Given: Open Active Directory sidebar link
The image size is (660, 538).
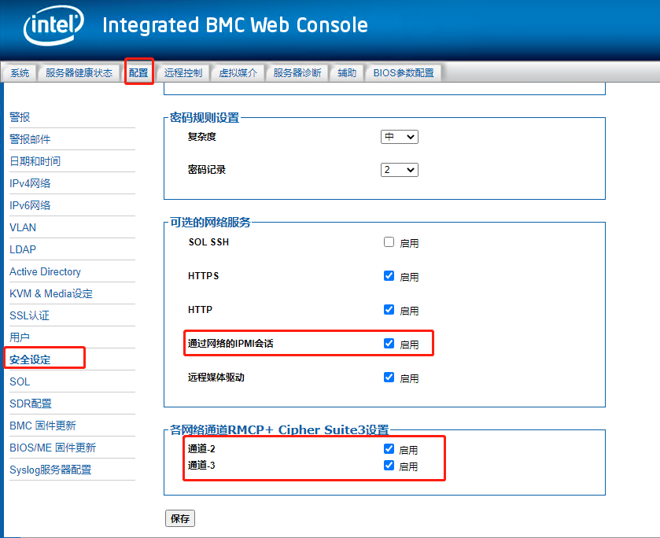Looking at the screenshot, I should tap(45, 272).
